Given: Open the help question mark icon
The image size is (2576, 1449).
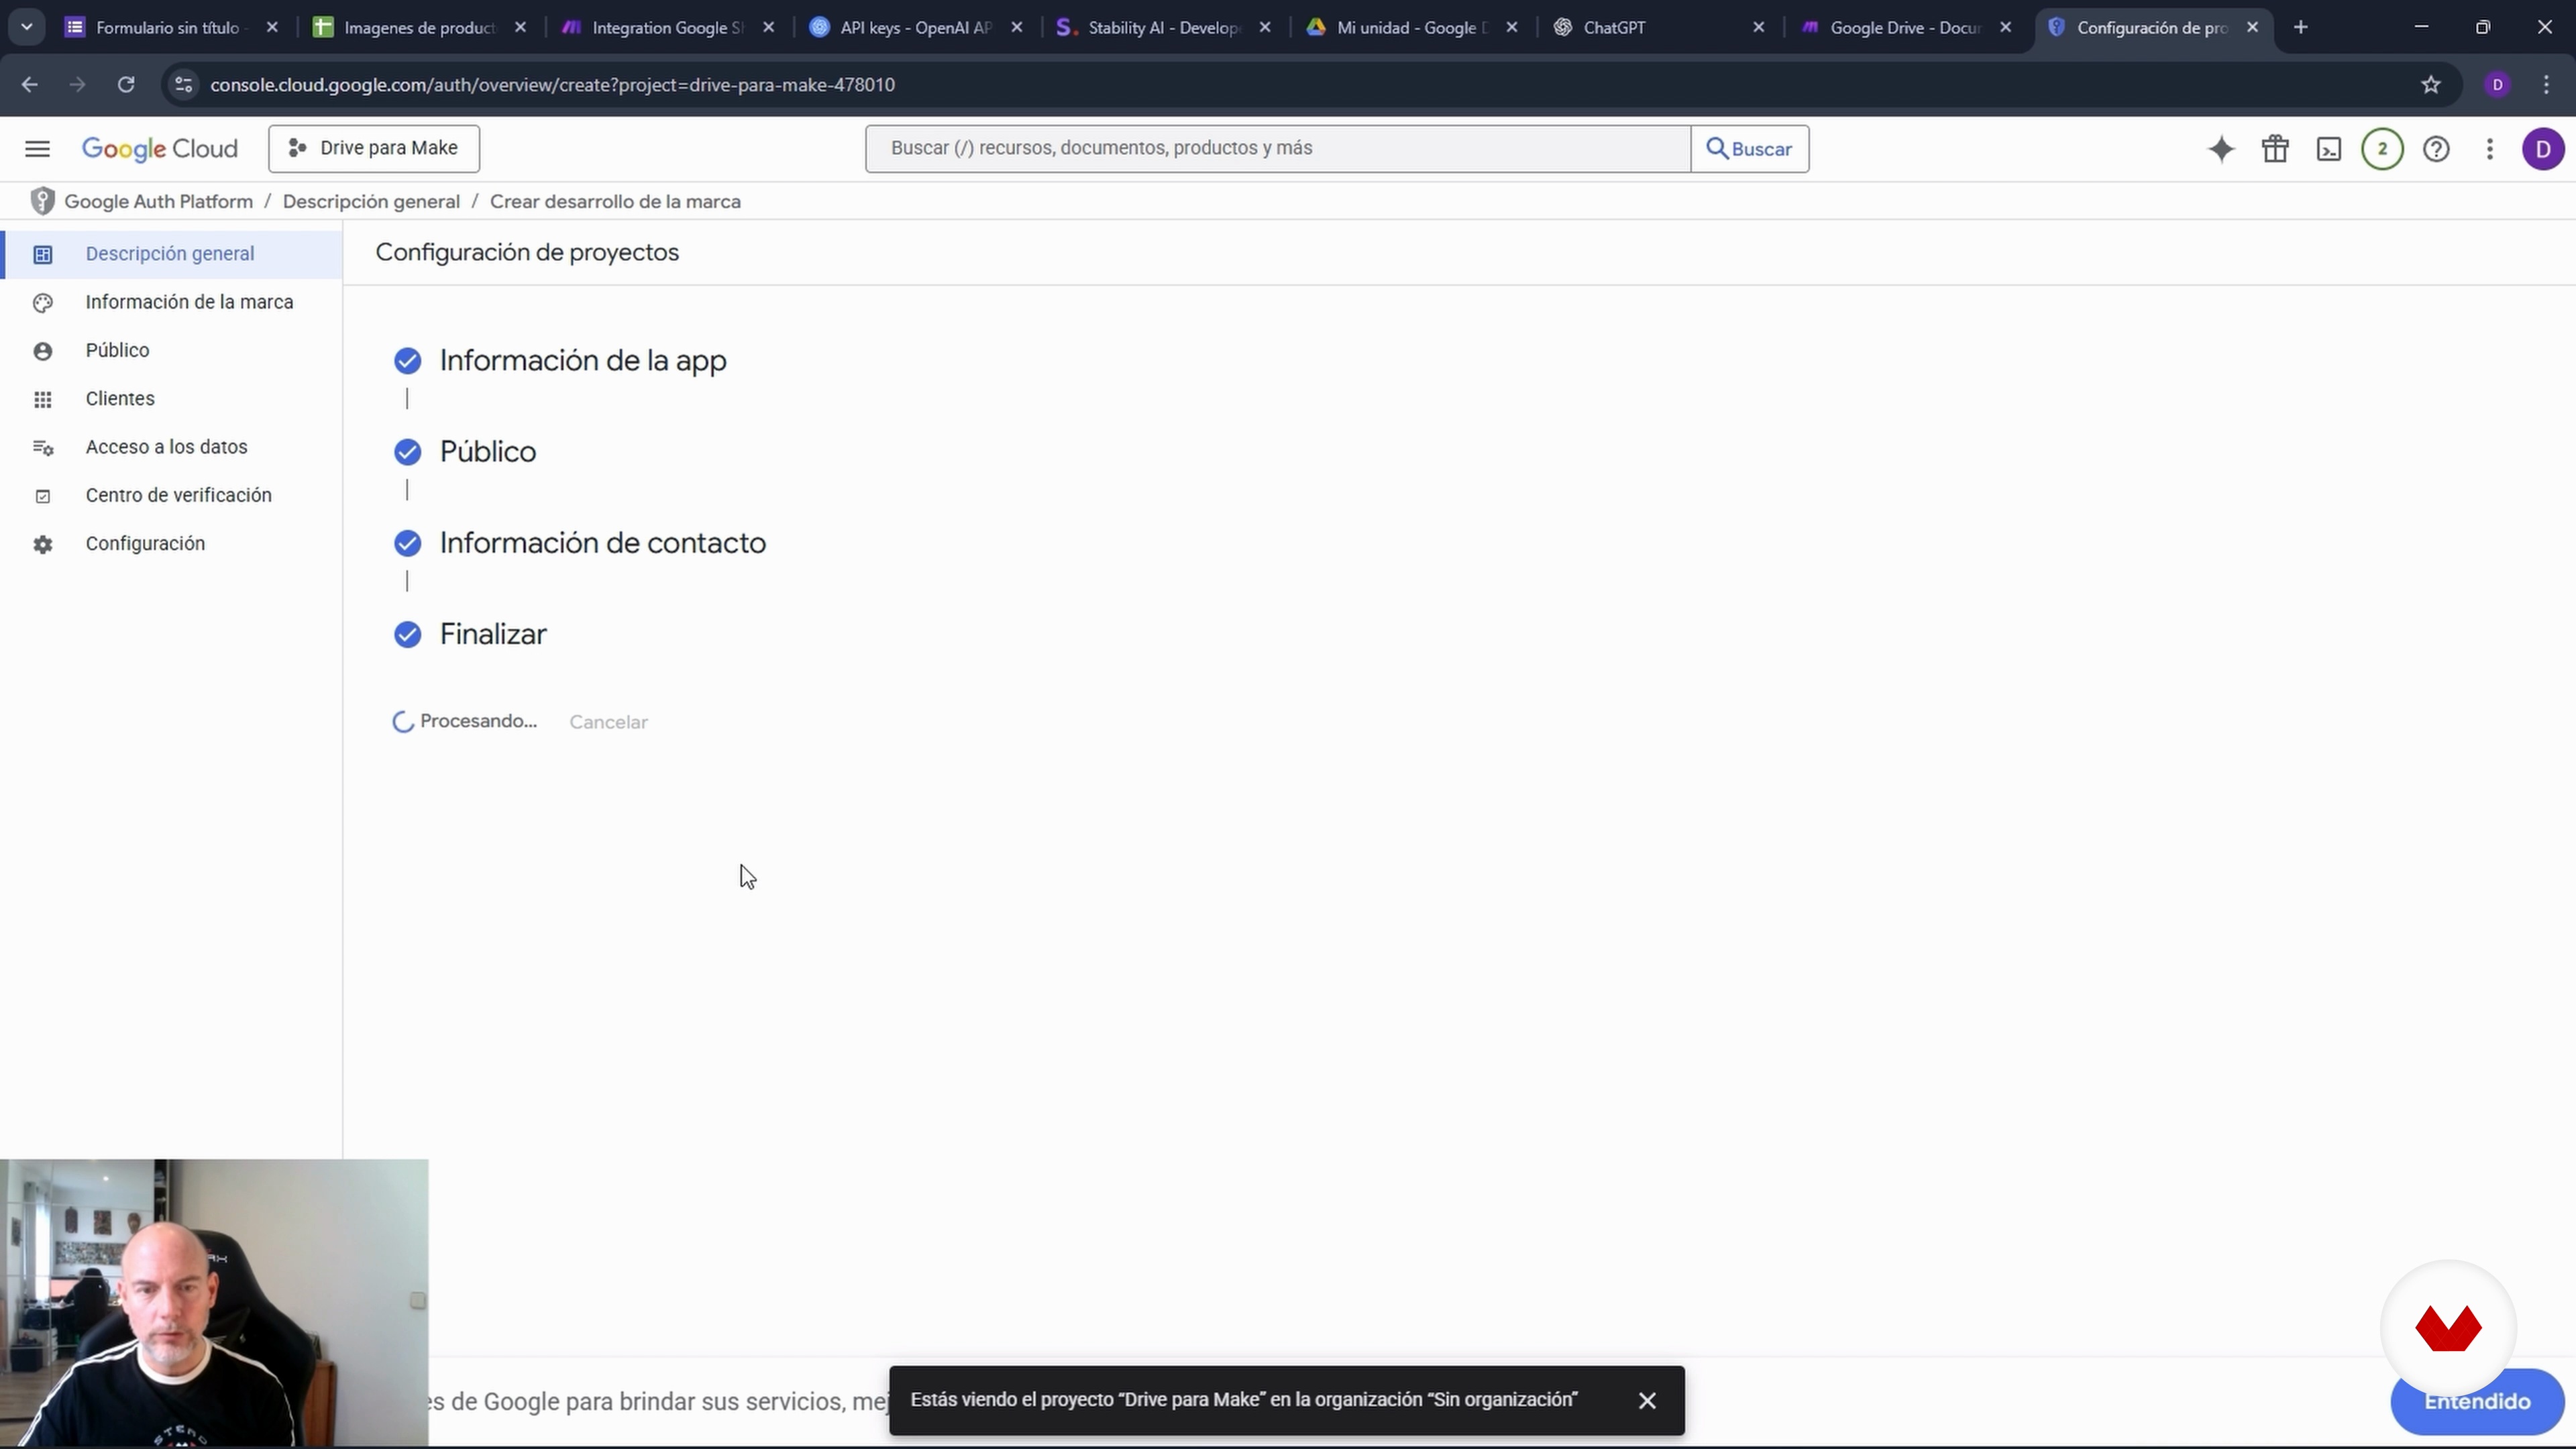Looking at the screenshot, I should point(2436,149).
